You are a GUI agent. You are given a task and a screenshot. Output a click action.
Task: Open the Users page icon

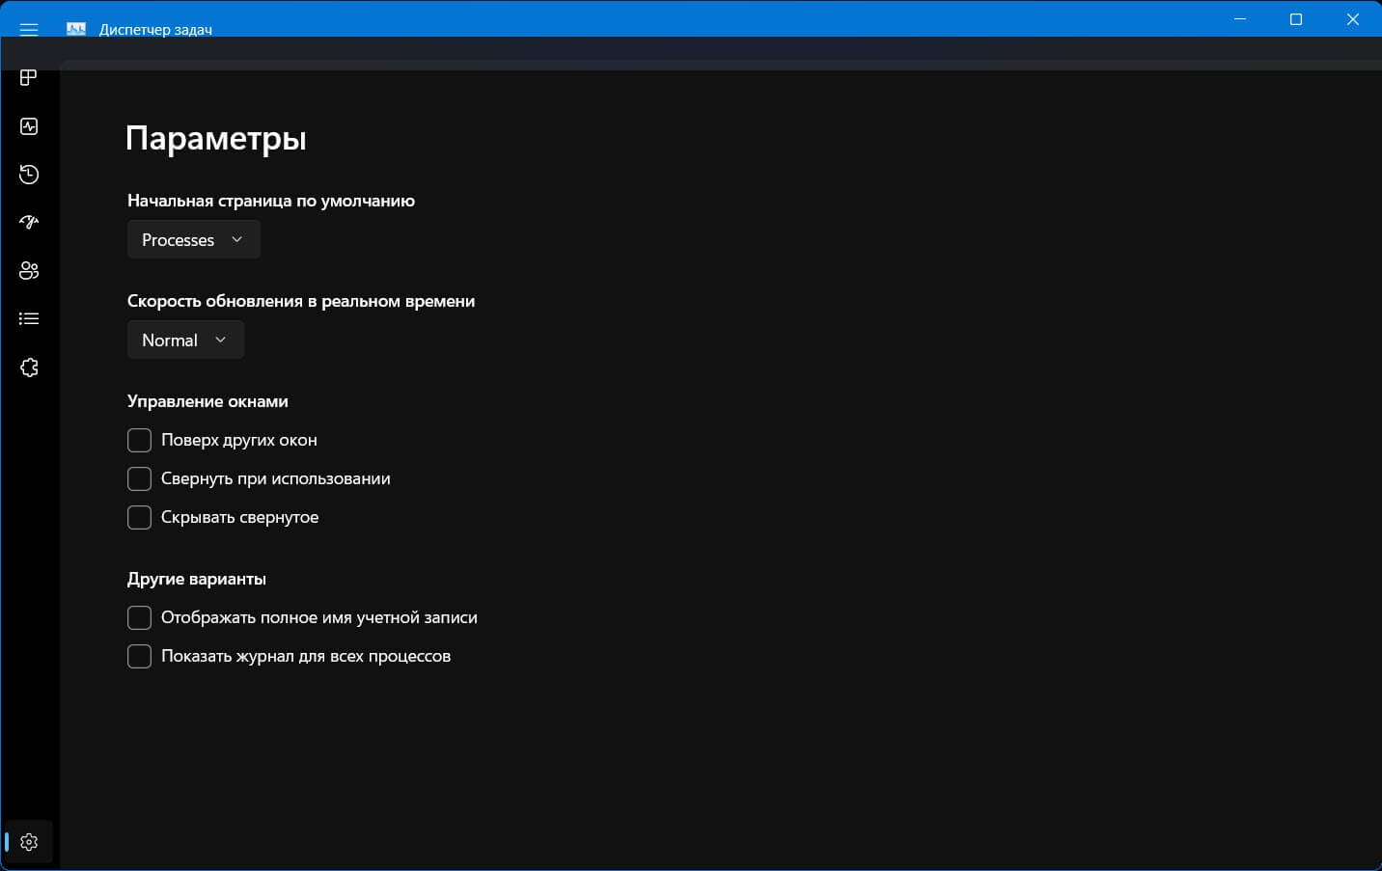[x=29, y=271]
